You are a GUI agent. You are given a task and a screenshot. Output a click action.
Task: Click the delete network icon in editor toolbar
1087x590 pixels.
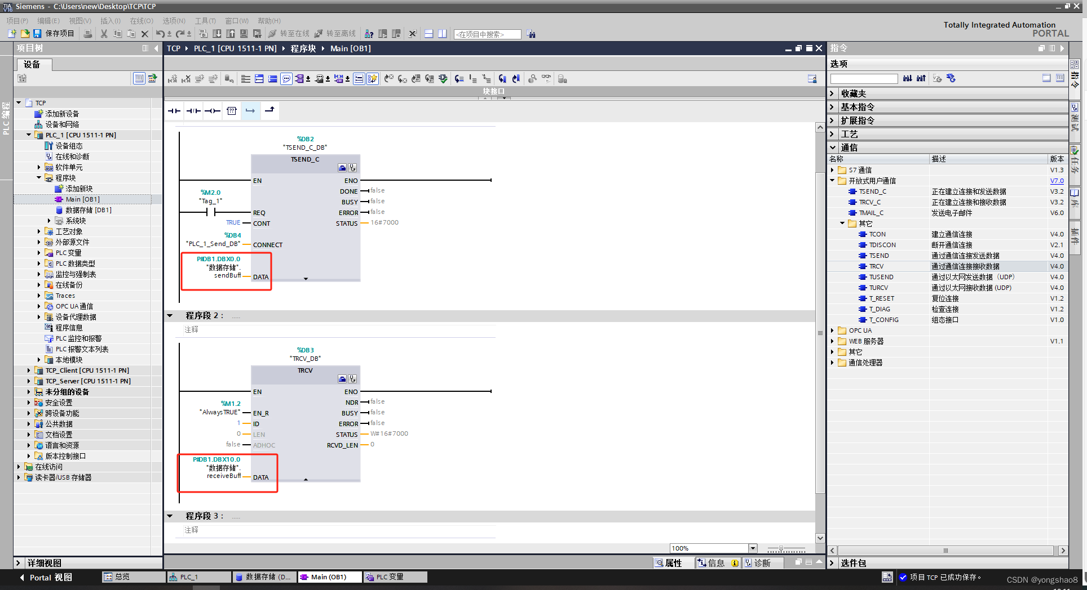point(186,79)
